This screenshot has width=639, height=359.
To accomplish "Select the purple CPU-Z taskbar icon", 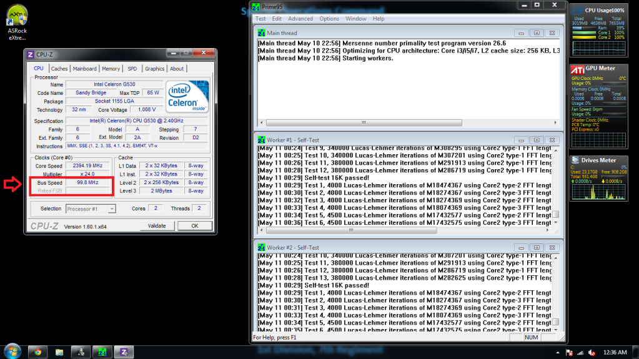I will 124,352.
